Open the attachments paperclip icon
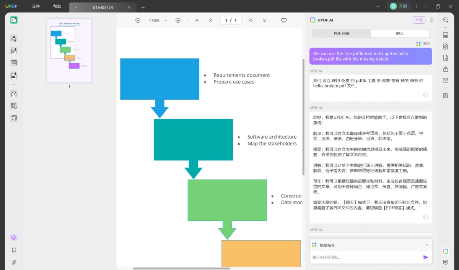The width and height of the screenshot is (459, 270). pyautogui.click(x=14, y=263)
